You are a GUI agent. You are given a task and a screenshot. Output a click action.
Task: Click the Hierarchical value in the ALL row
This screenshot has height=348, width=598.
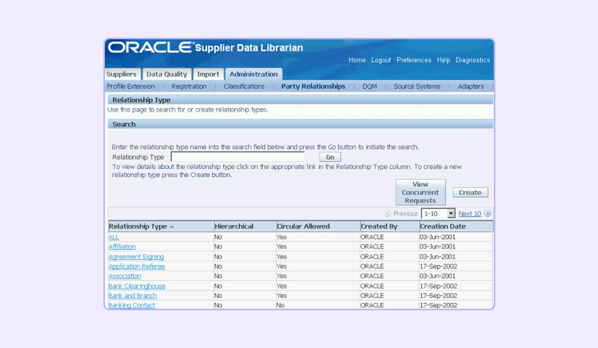click(218, 237)
